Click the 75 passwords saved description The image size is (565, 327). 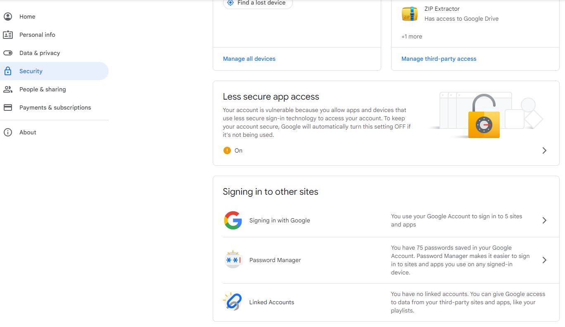tap(460, 260)
